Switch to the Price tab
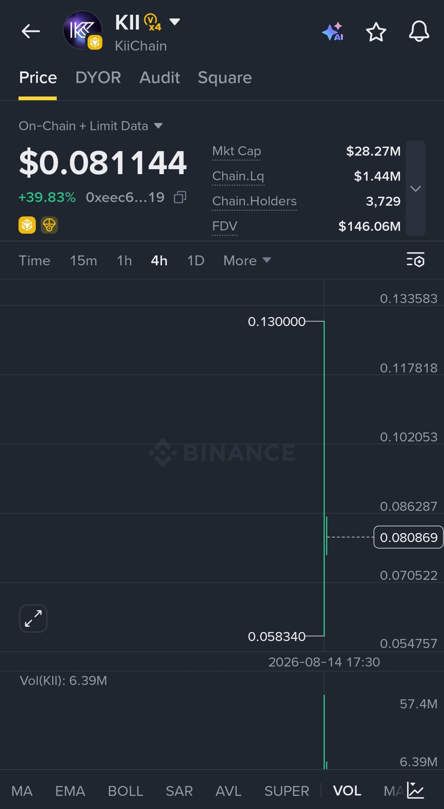The image size is (444, 809). [38, 78]
